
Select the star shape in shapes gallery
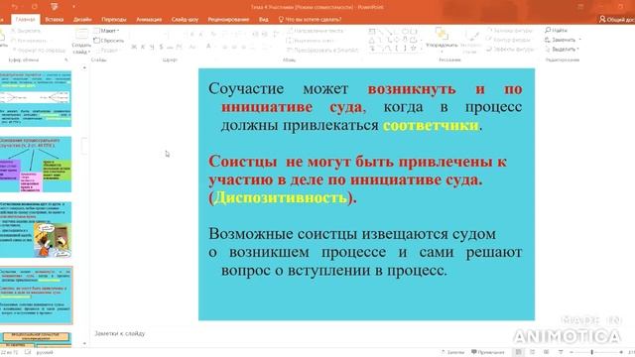413,49
